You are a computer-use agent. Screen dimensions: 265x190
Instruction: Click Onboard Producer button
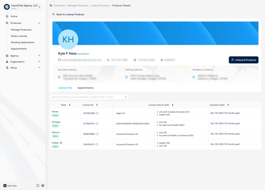243,60
